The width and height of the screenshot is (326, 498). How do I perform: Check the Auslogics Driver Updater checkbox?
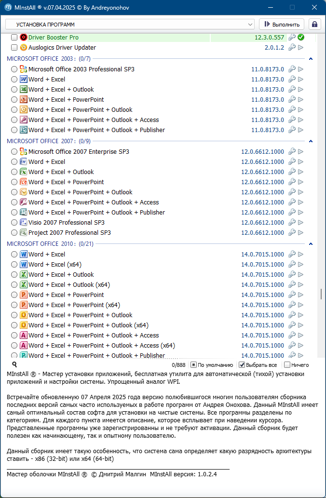click(14, 48)
